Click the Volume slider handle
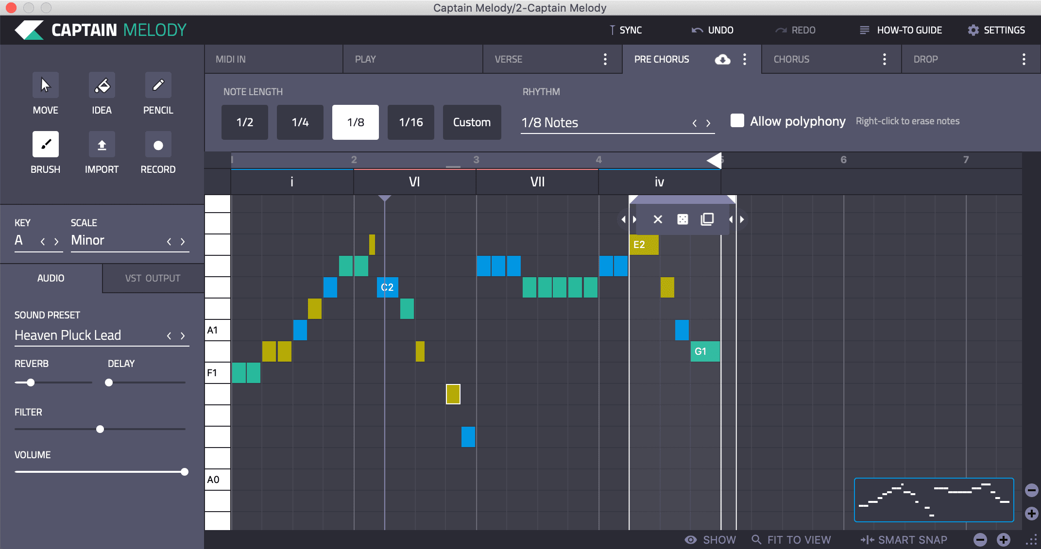Image resolution: width=1041 pixels, height=549 pixels. [185, 472]
